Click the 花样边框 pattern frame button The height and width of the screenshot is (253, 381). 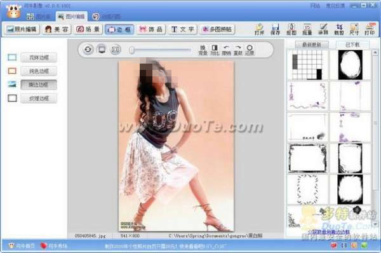click(x=39, y=58)
